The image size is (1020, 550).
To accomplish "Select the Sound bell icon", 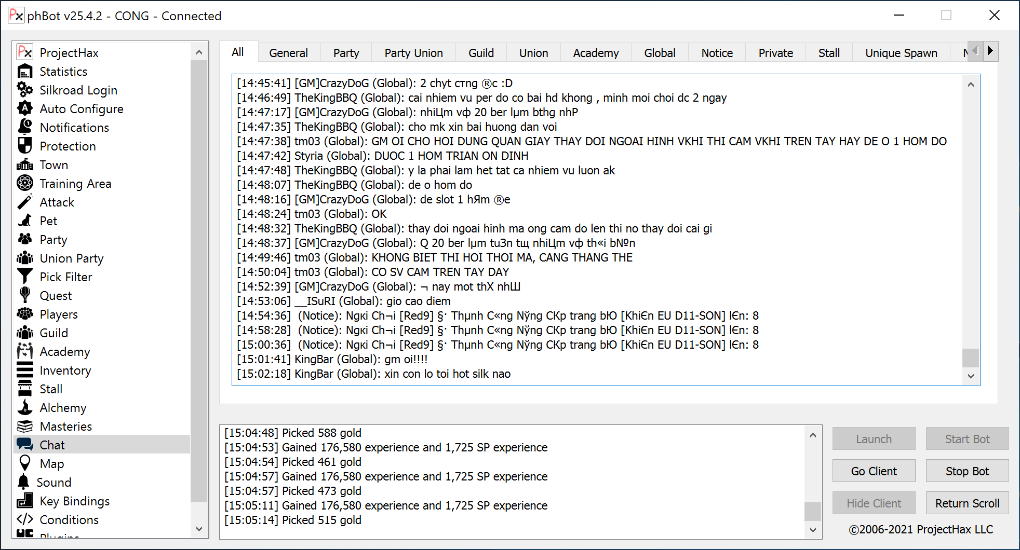I will coord(24,482).
